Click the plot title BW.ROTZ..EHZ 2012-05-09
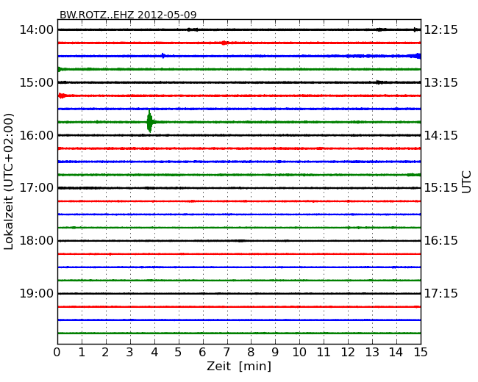Screen dimensions: 478x382 [x=128, y=15]
